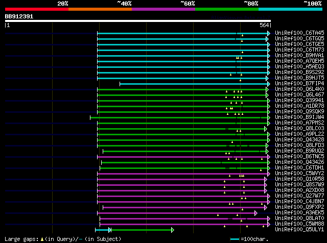This screenshot has height=243, width=327.
Task: Click the red 20% identity legend segment
Action: click(x=37, y=9)
